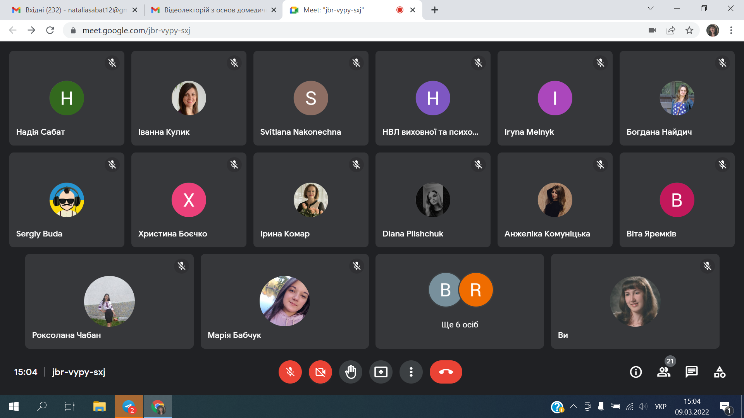Click Надія Сабат's muted microphone indicator
Image resolution: width=744 pixels, height=418 pixels.
click(x=112, y=63)
